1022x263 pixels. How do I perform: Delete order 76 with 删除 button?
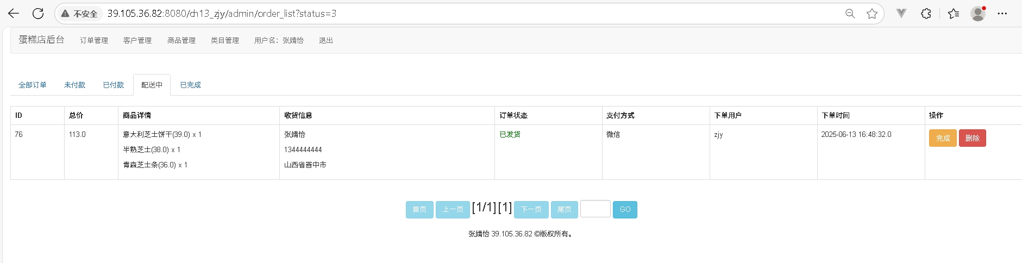click(972, 138)
